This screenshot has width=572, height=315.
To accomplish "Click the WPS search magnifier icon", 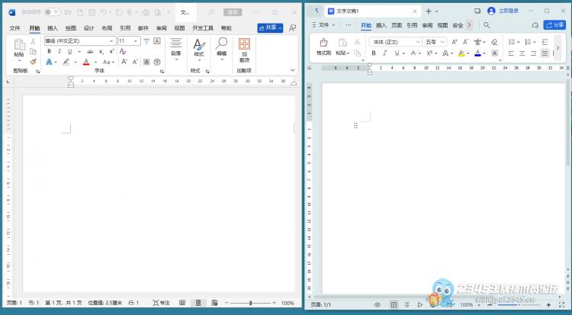I will (487, 25).
